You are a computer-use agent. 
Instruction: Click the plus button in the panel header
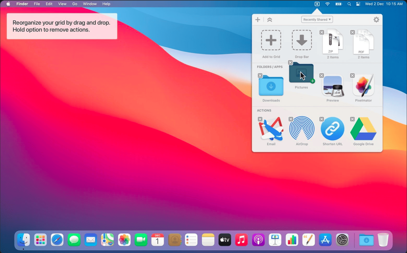pos(258,20)
